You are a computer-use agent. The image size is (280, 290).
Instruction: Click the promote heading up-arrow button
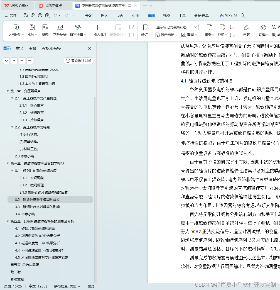click(14, 61)
